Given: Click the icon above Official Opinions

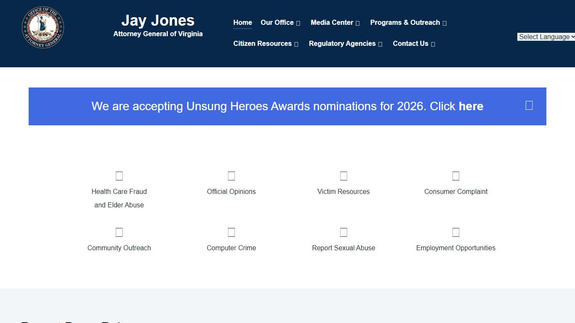Looking at the screenshot, I should click(x=231, y=176).
